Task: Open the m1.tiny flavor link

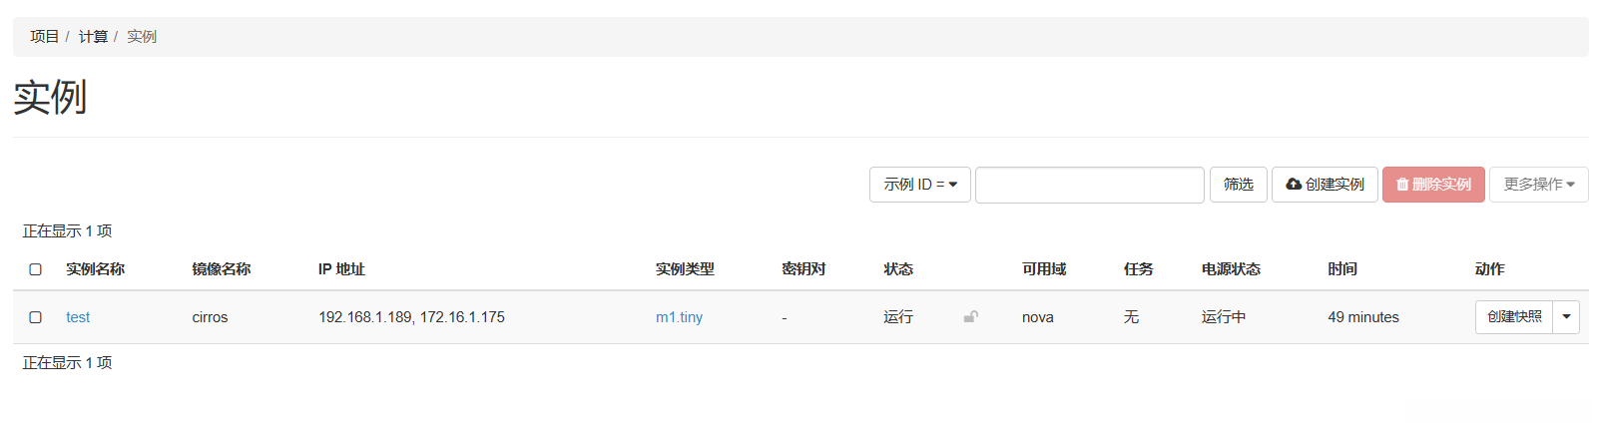Action: (x=679, y=317)
